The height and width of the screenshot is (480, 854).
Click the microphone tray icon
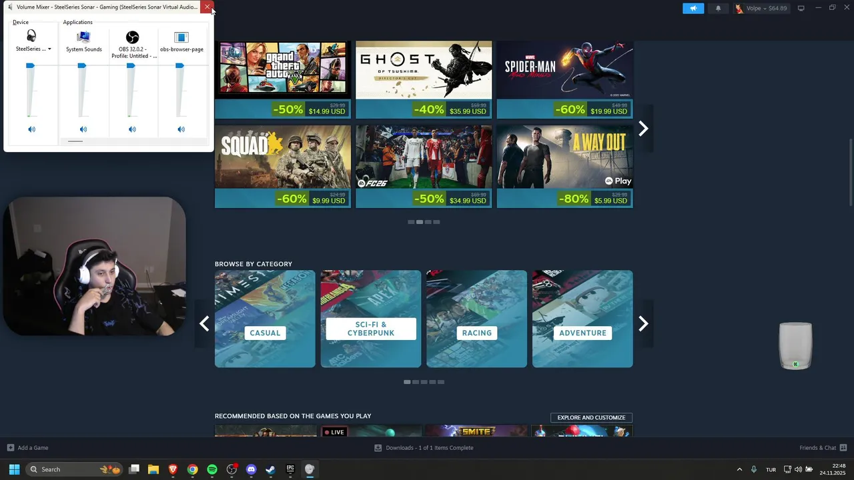754,469
